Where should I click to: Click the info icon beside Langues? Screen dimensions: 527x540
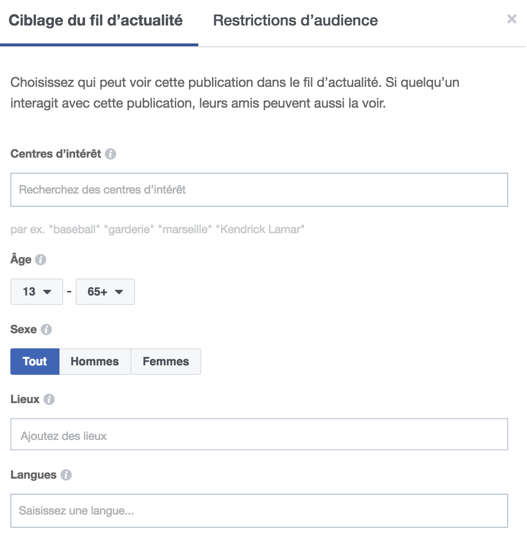[66, 475]
